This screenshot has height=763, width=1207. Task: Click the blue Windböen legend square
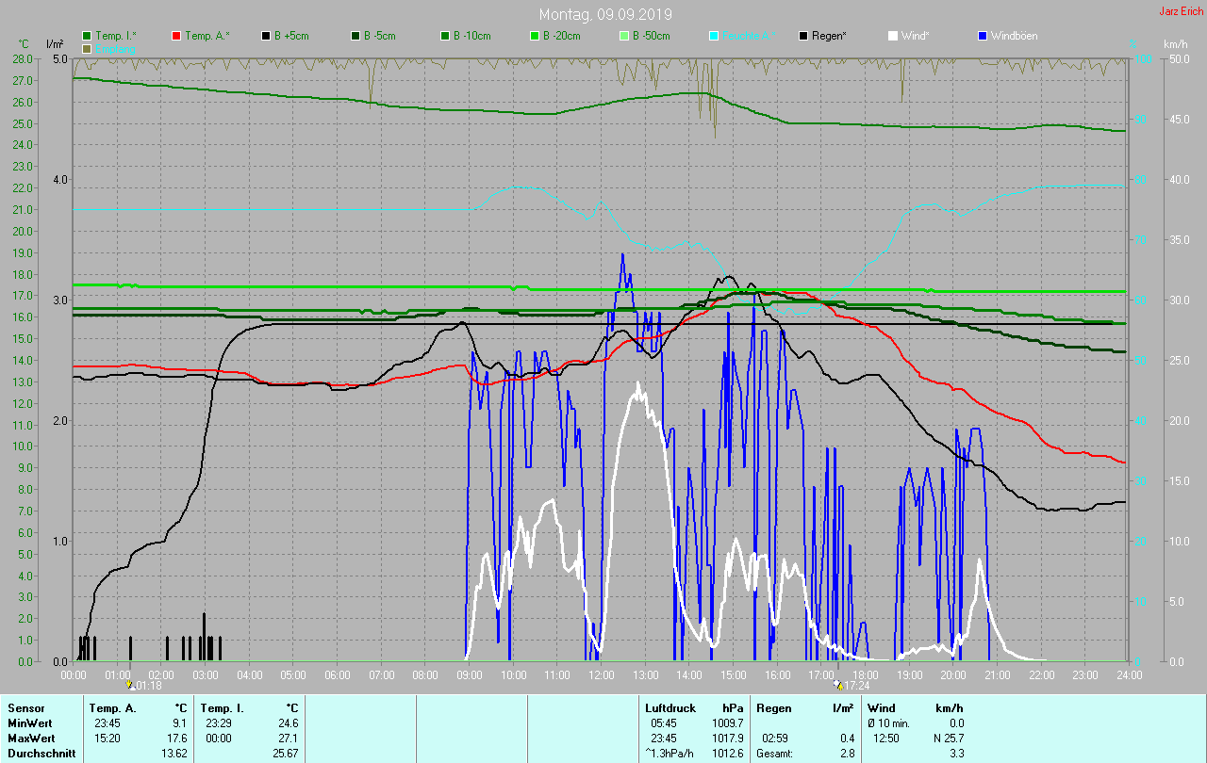pyautogui.click(x=983, y=36)
